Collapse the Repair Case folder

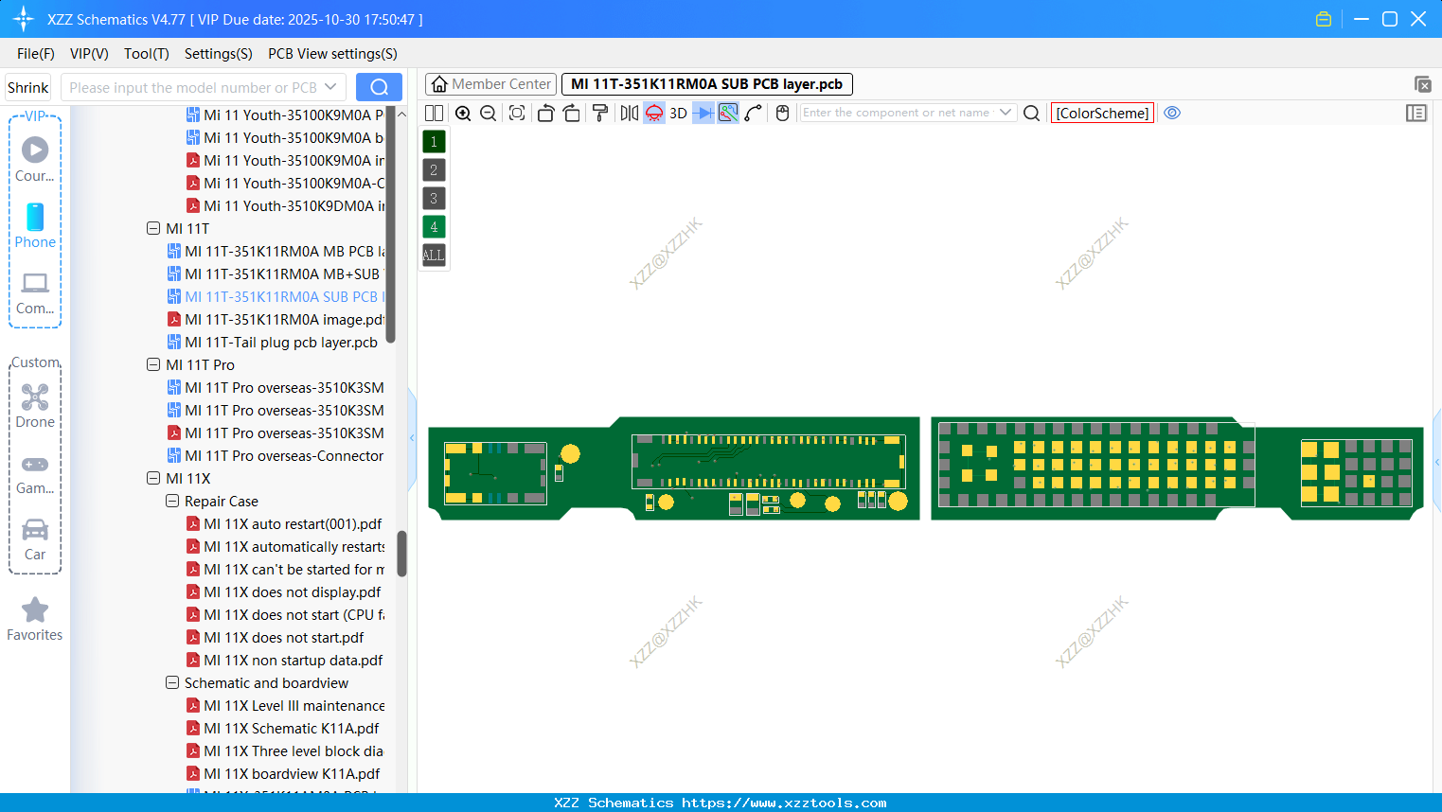tap(172, 501)
